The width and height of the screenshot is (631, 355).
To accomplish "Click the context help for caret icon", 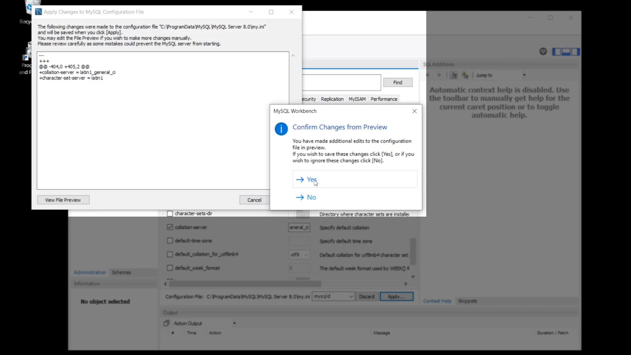I will (454, 75).
